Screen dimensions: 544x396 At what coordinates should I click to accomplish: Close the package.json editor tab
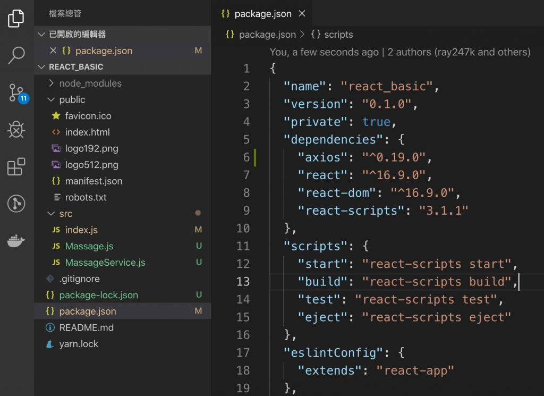coord(302,14)
